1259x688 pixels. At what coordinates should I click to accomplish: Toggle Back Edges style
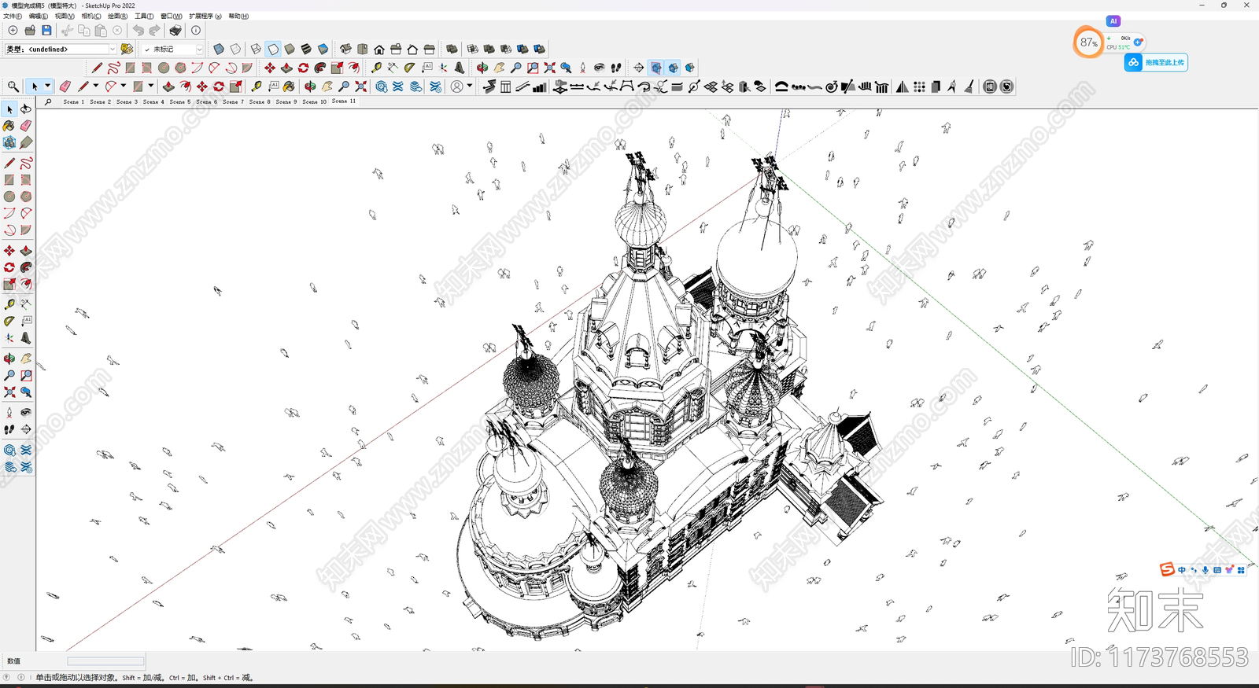[x=235, y=49]
